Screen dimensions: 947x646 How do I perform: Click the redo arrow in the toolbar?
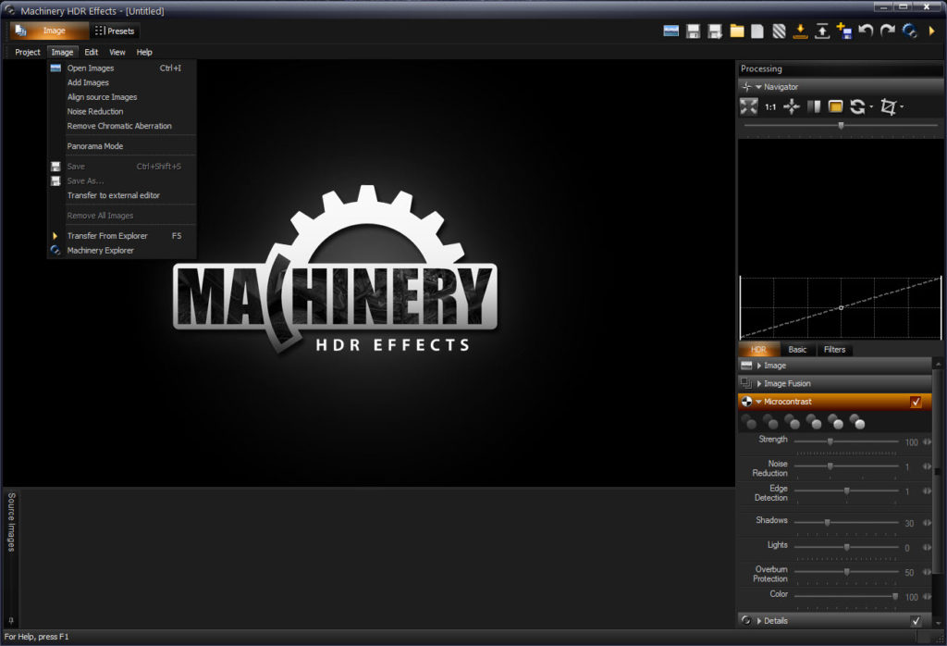click(x=887, y=31)
